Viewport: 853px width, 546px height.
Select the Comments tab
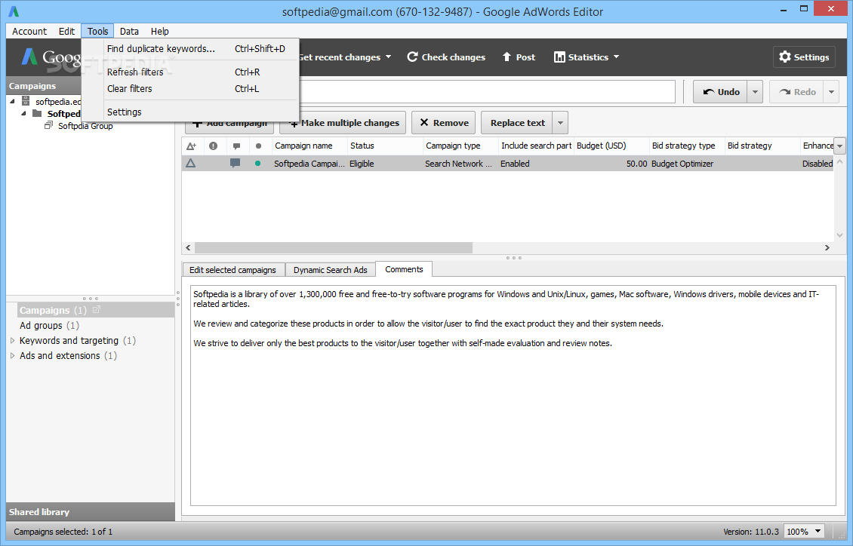coord(404,269)
